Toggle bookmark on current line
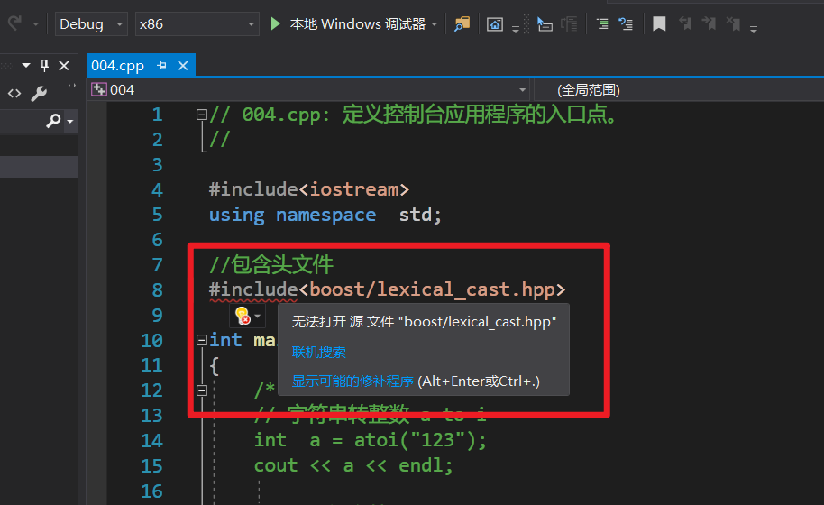 click(659, 23)
